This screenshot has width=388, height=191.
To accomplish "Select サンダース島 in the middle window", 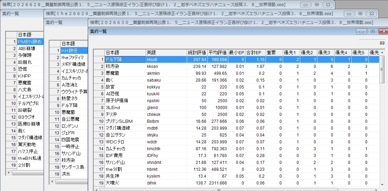I will tap(74, 167).
